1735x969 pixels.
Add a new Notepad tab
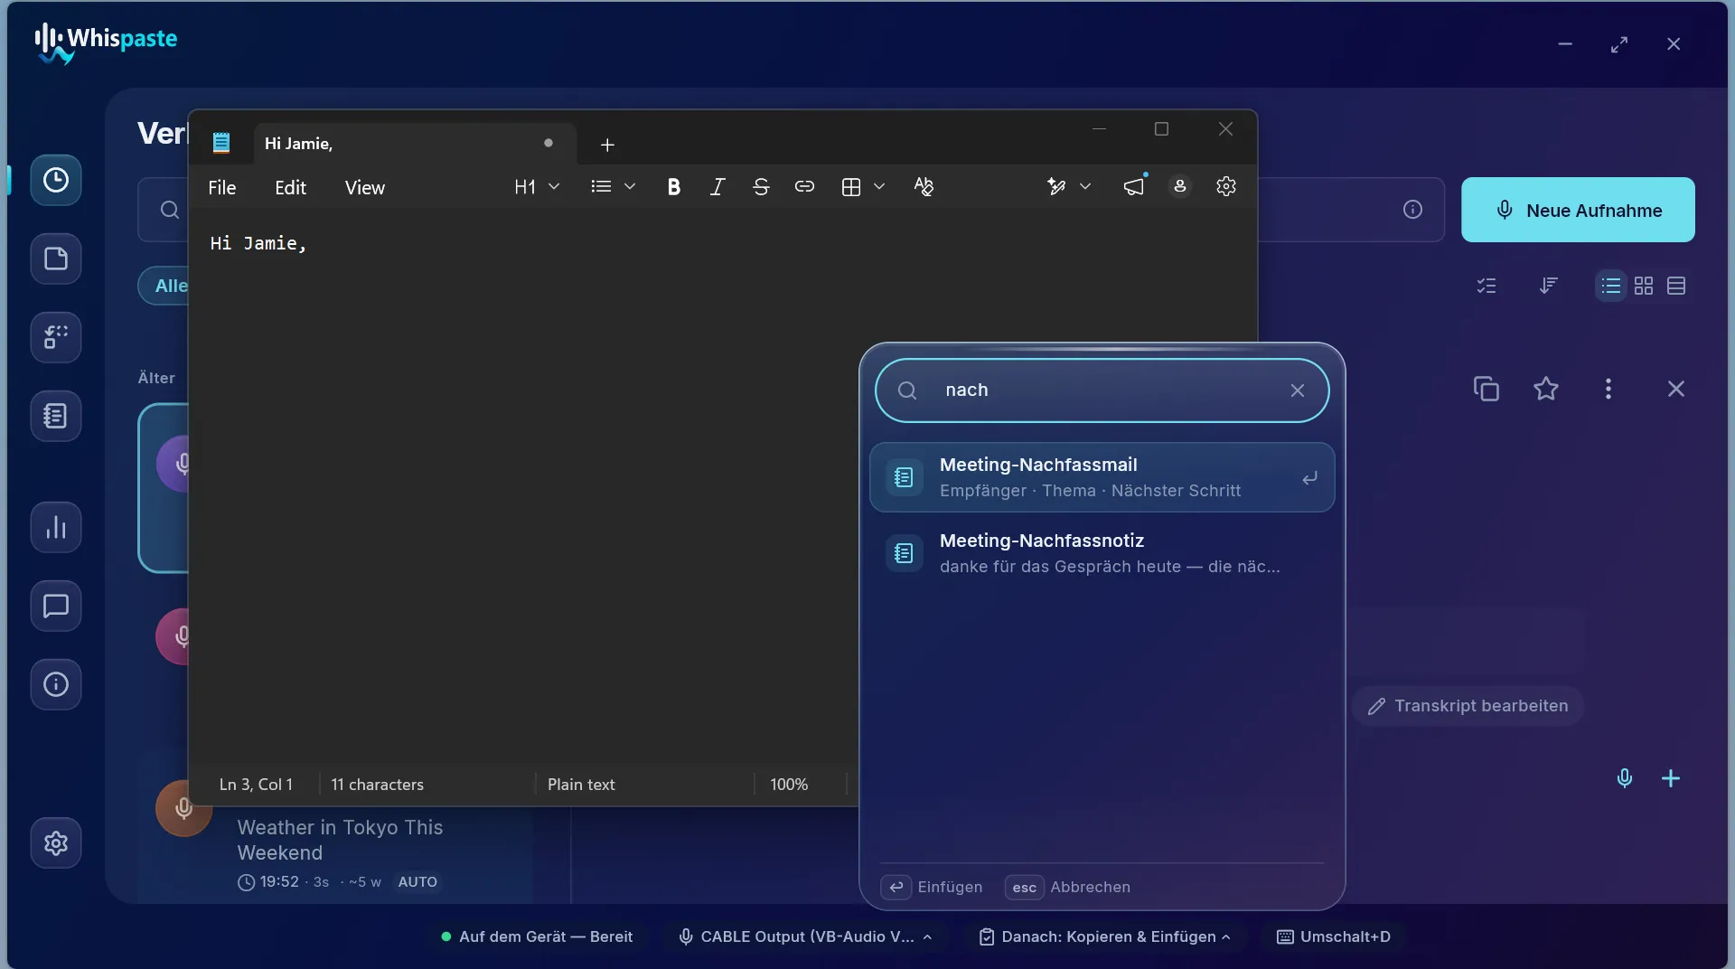[607, 145]
